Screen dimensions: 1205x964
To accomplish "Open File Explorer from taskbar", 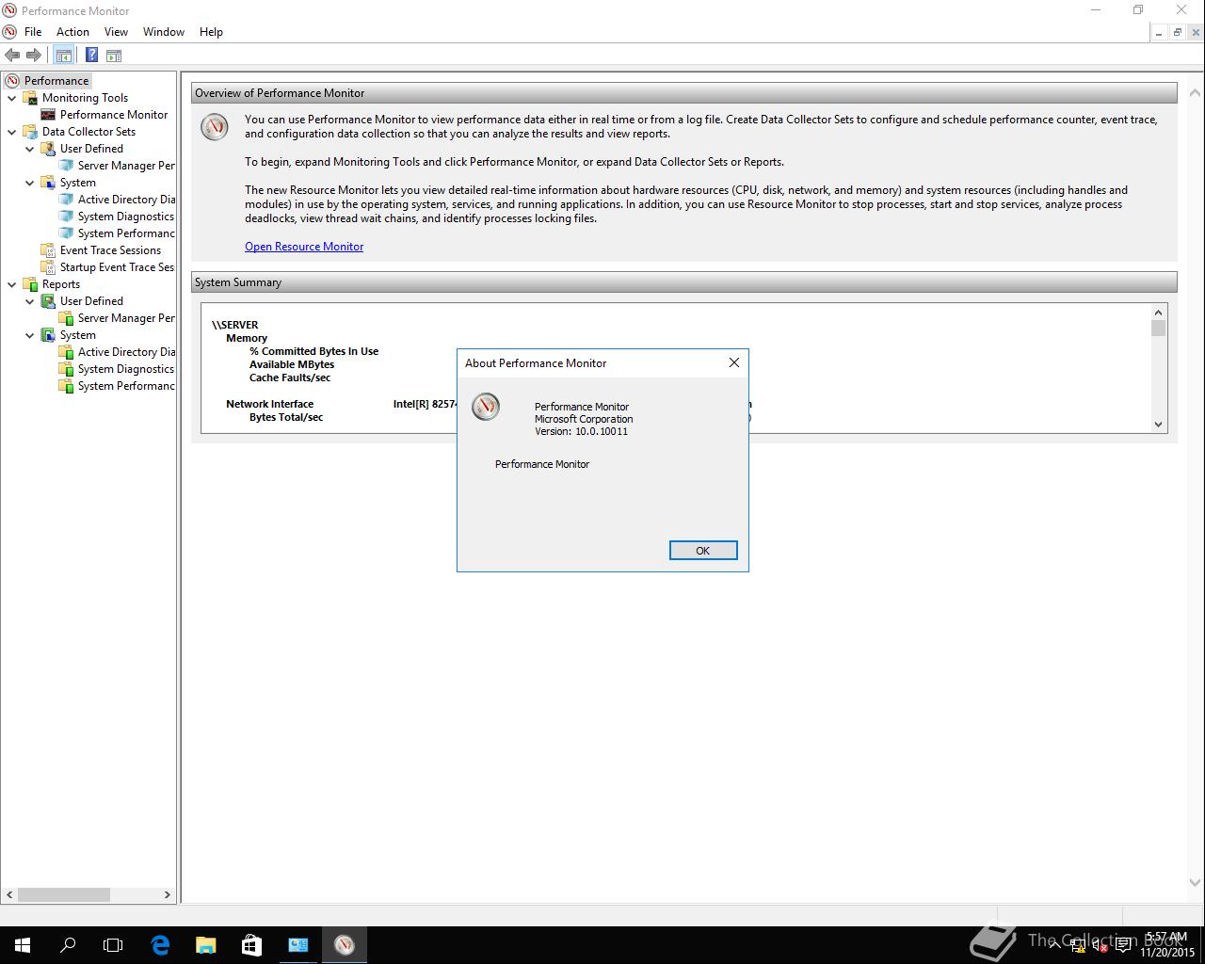I will pos(205,945).
